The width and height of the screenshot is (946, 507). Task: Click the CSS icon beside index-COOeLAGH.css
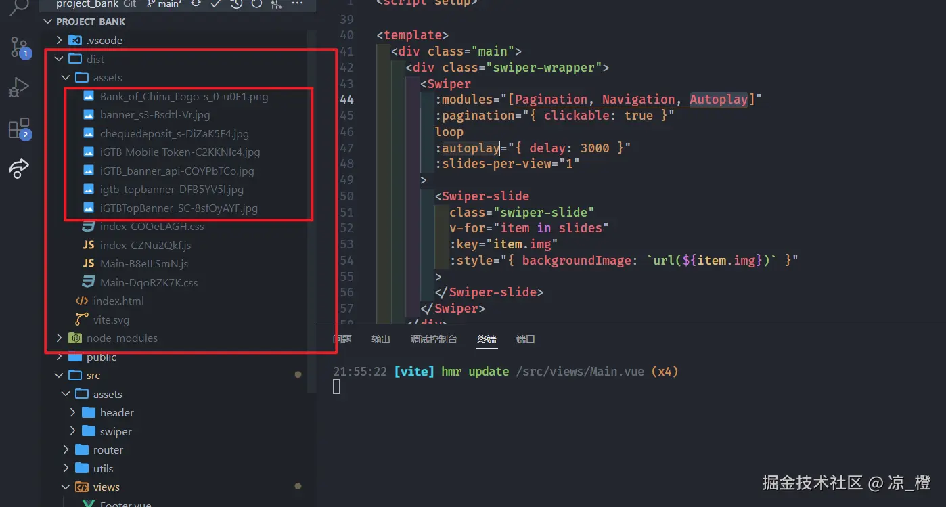coord(89,227)
